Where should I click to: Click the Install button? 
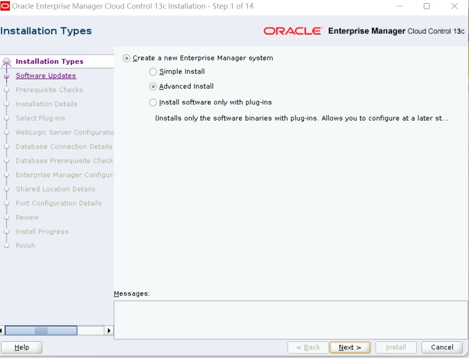[396, 347]
